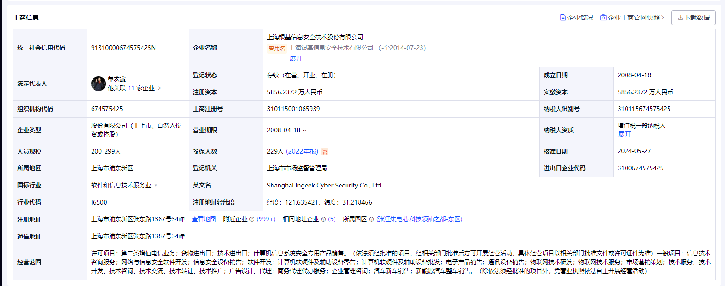The width and height of the screenshot is (725, 286).
Task: Click the 营业期限 value 2008-04-18 ~ -
Action: point(289,130)
